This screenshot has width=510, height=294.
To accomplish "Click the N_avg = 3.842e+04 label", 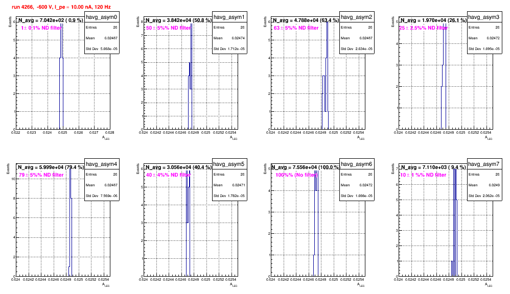I will click(178, 20).
